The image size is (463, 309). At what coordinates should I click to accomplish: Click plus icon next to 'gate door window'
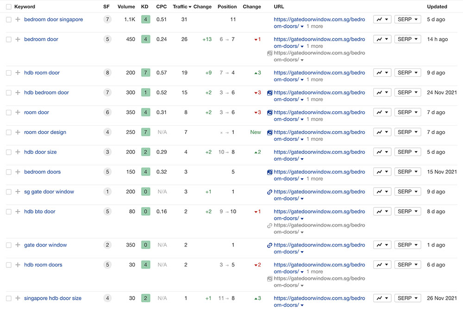(18, 245)
